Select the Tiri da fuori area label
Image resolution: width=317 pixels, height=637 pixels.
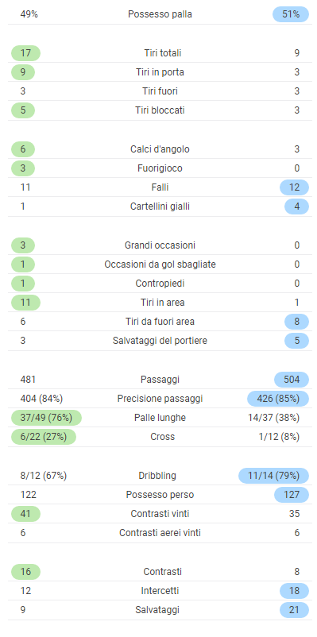coord(160,322)
